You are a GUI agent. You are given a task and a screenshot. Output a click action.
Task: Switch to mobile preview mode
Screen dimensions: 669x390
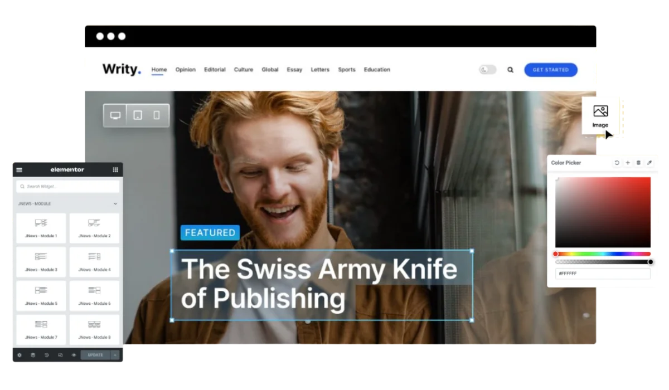[157, 115]
